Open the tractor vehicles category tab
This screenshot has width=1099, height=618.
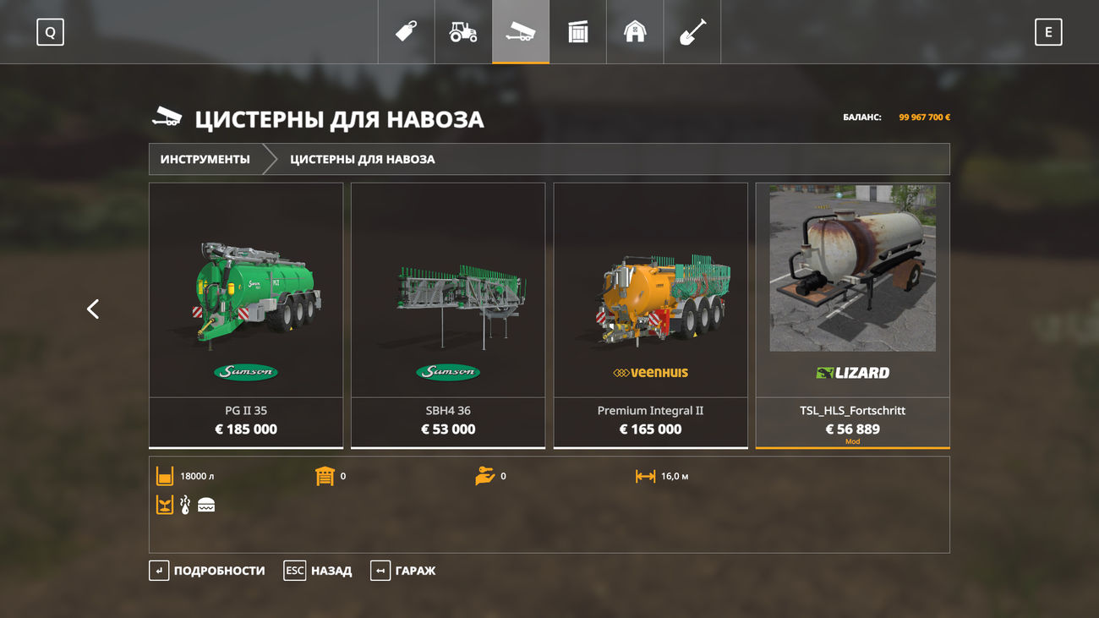[x=463, y=32]
